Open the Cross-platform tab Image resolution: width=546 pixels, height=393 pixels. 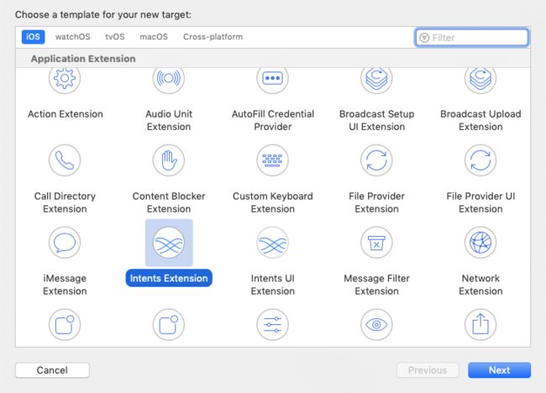213,37
